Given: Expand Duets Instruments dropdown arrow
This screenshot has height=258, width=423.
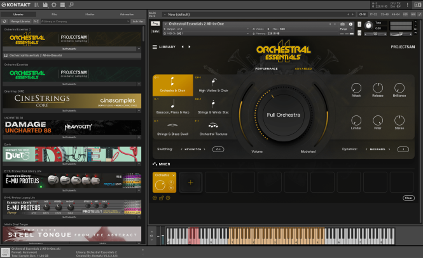Looking at the screenshot, I should point(139,164).
